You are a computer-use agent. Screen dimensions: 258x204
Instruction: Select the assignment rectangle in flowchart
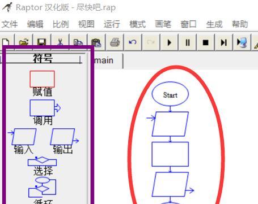170,154
